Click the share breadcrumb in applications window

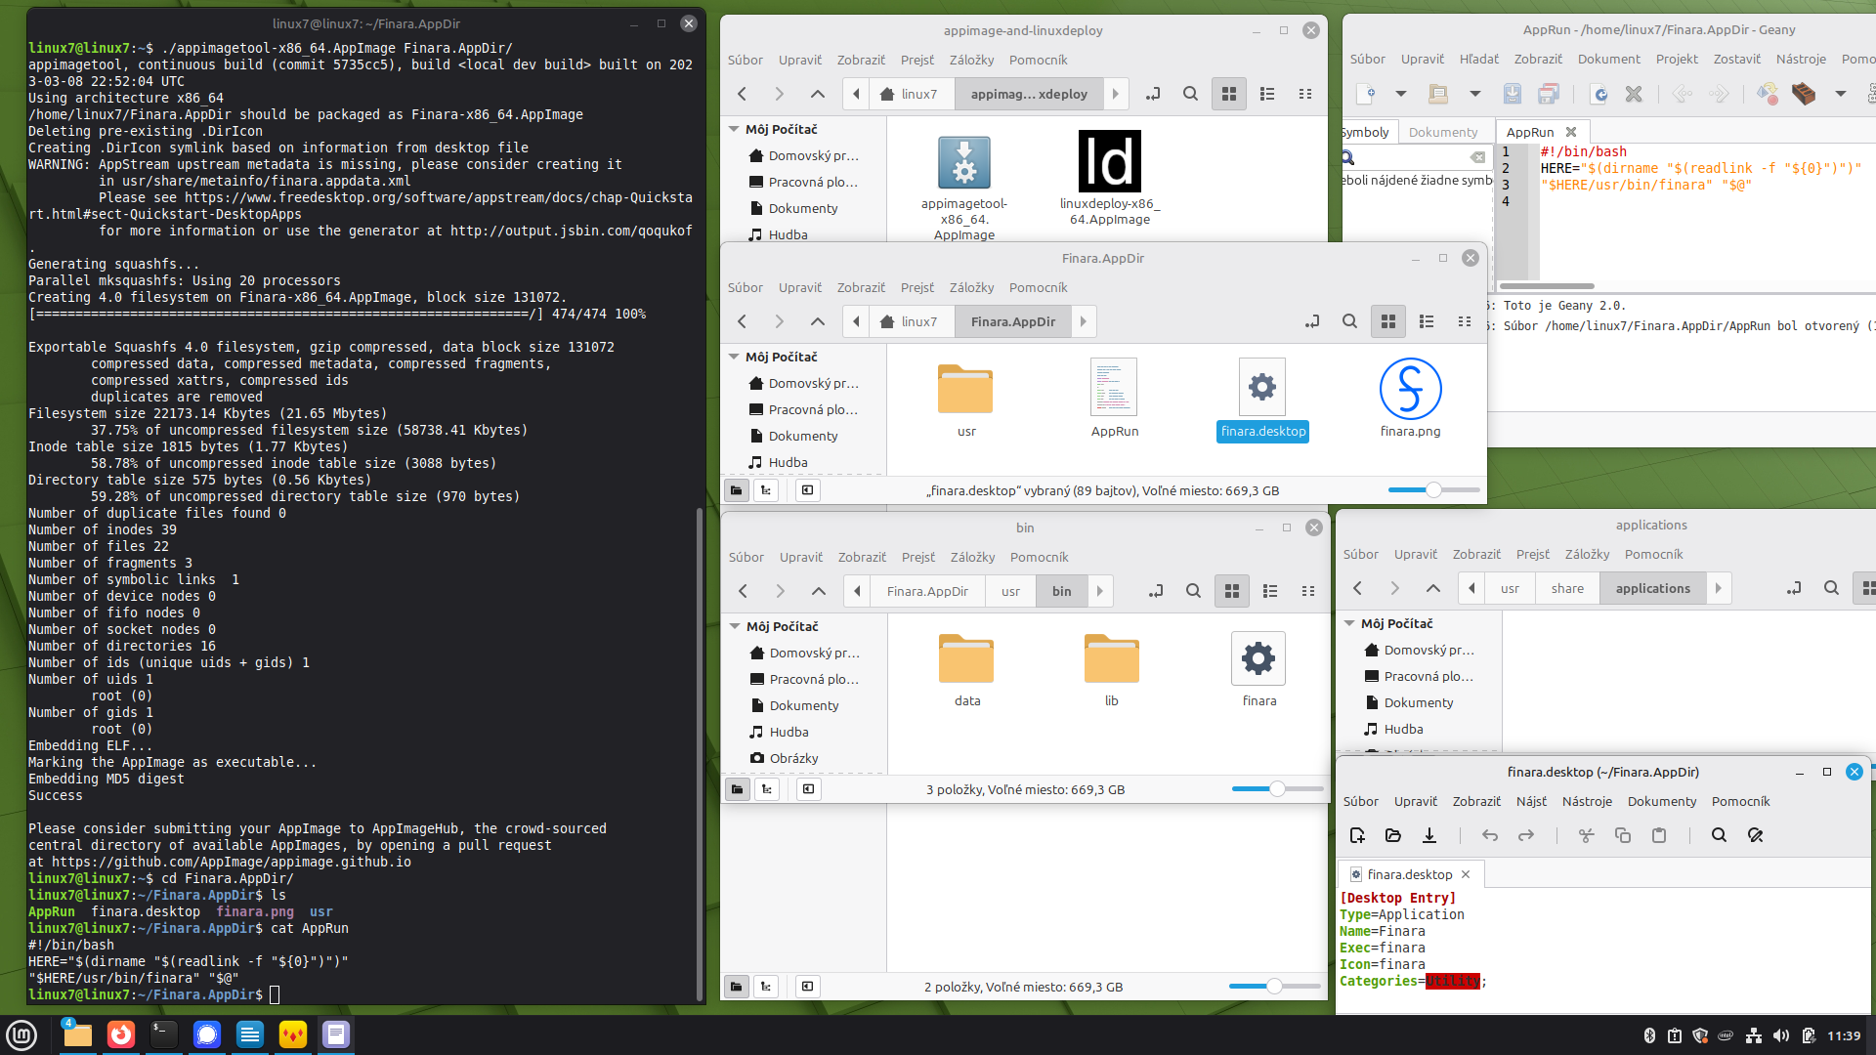pos(1567,588)
